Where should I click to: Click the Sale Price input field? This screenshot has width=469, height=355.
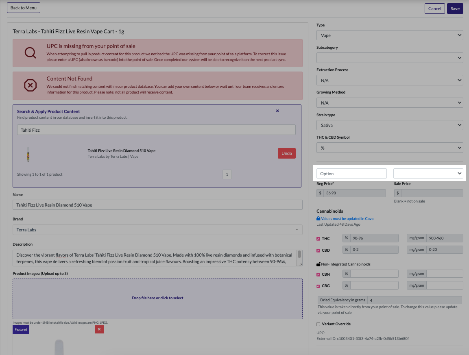click(x=432, y=193)
